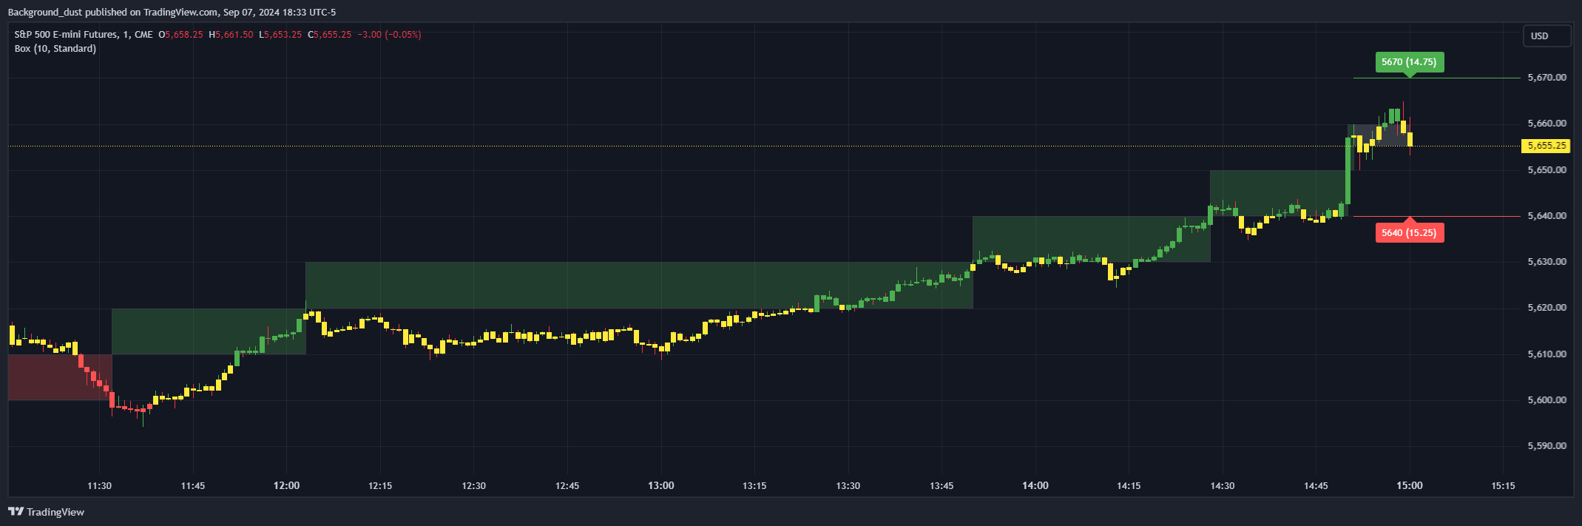Viewport: 1582px width, 526px height.
Task: Click the 14:15 time axis label
Action: pos(1129,486)
